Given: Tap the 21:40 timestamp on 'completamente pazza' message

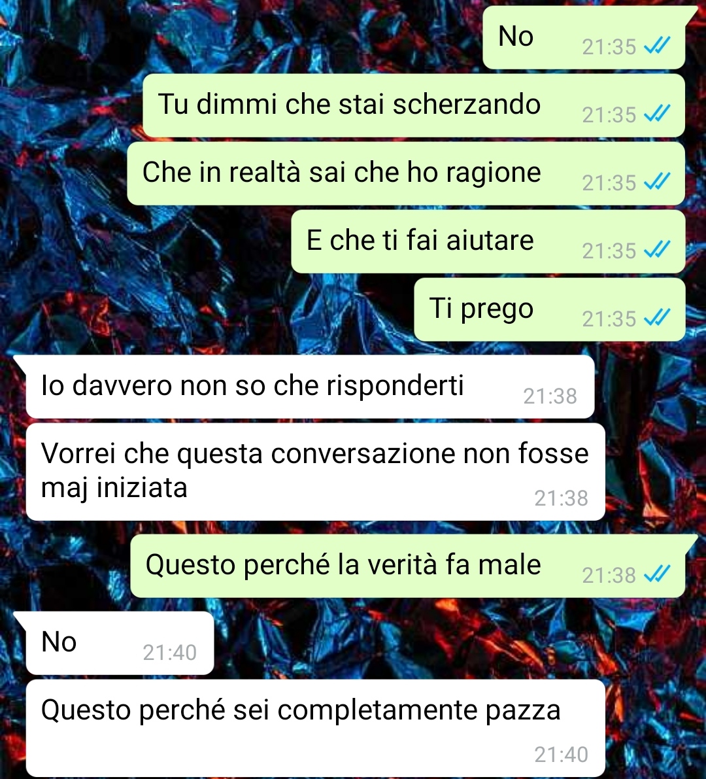Looking at the screenshot, I should click(561, 755).
